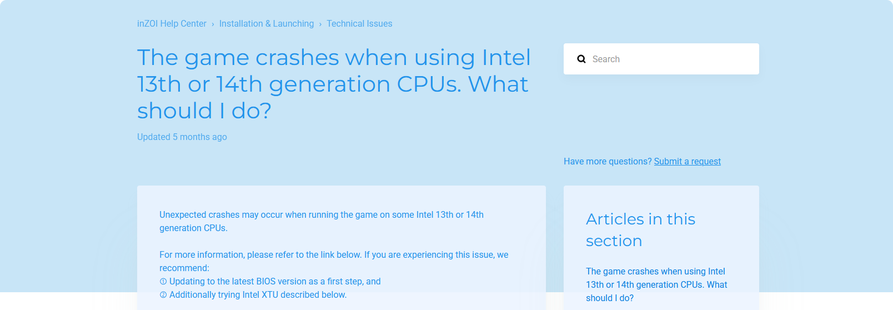Image resolution: width=893 pixels, height=310 pixels.
Task: Follow the Submit a request link
Action: pos(687,162)
